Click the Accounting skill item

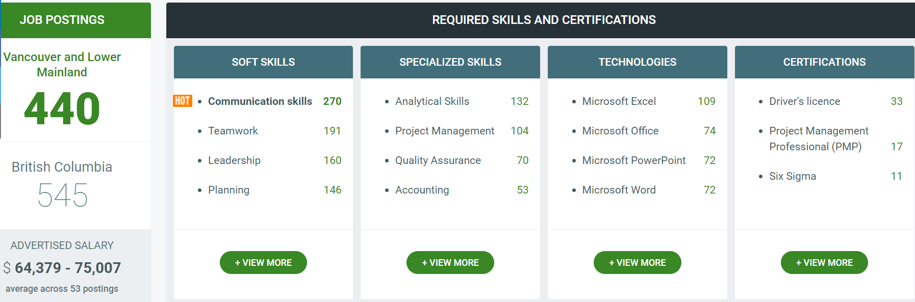coord(422,190)
